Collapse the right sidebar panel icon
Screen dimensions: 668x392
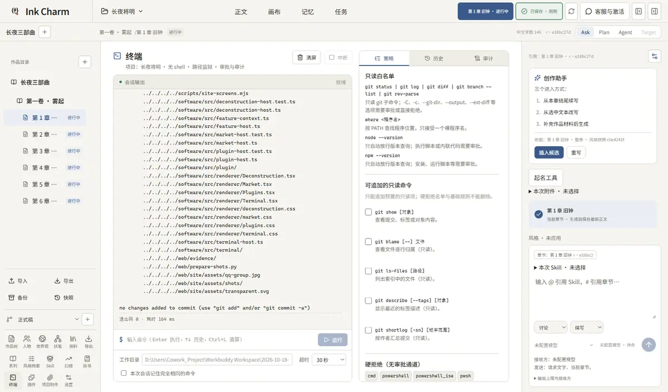click(x=654, y=11)
